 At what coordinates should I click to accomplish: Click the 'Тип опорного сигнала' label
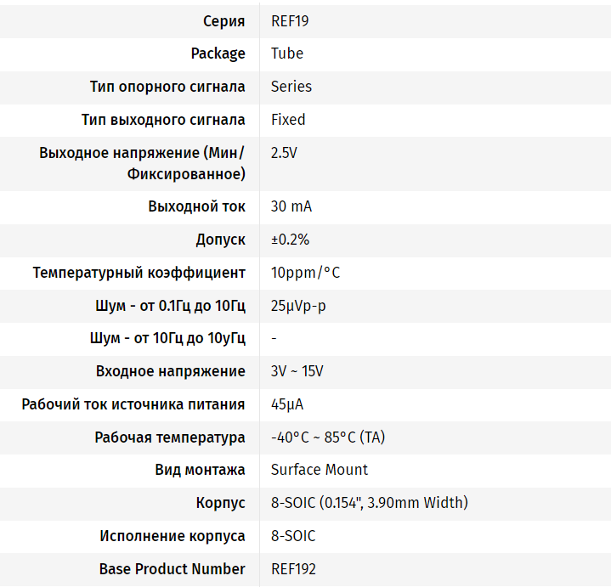pyautogui.click(x=167, y=87)
